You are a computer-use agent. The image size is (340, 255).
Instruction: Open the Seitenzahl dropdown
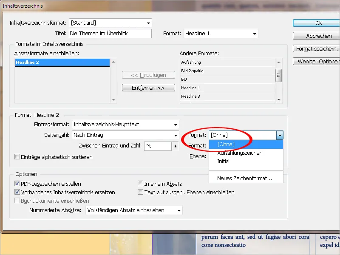coord(125,135)
